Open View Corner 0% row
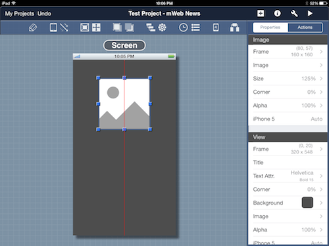 click(288, 190)
